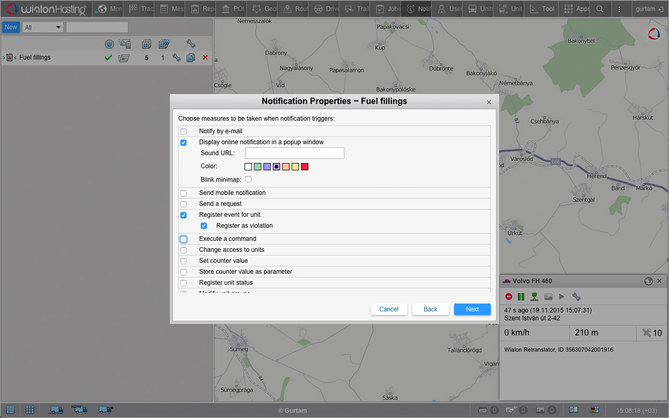Open the Reports tab
The height and width of the screenshot is (418, 669).
pos(201,9)
